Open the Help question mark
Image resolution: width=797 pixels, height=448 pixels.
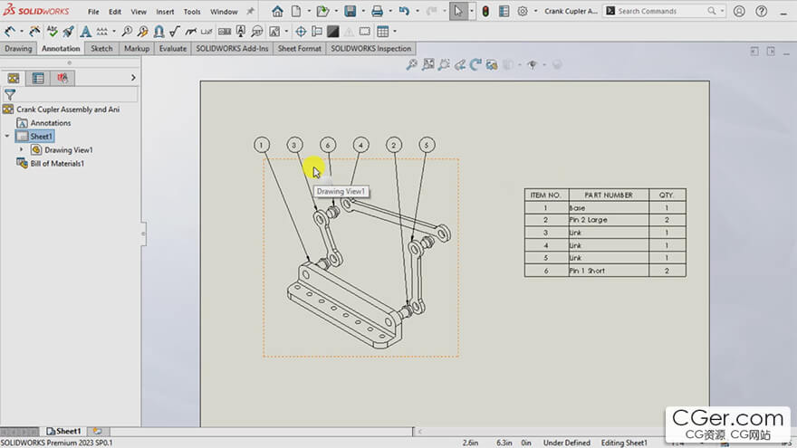click(761, 11)
